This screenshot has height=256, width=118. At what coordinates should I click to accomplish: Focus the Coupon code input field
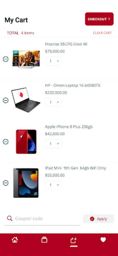point(42,219)
